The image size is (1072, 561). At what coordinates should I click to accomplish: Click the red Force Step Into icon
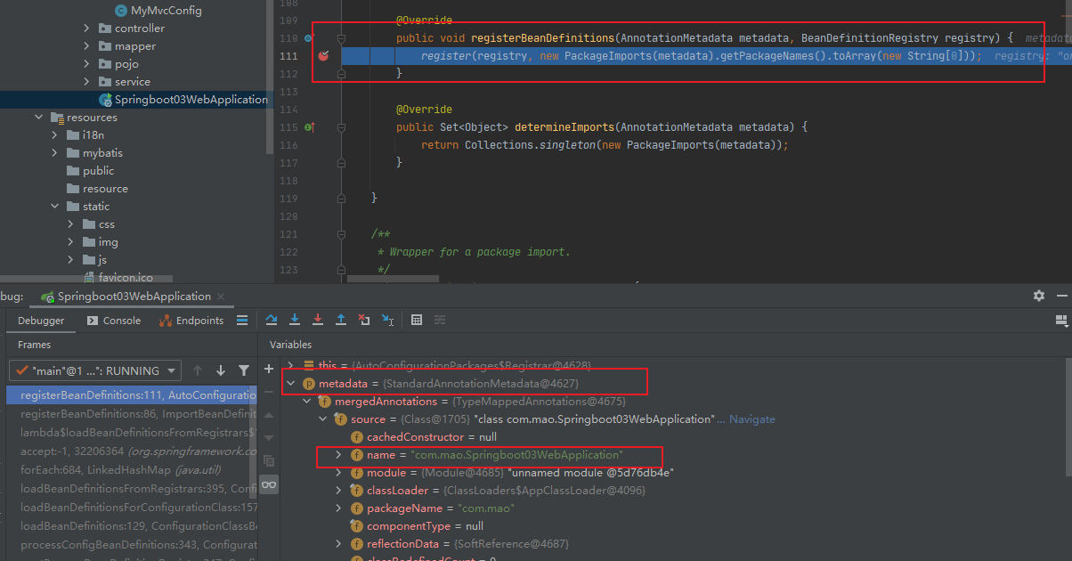(318, 320)
